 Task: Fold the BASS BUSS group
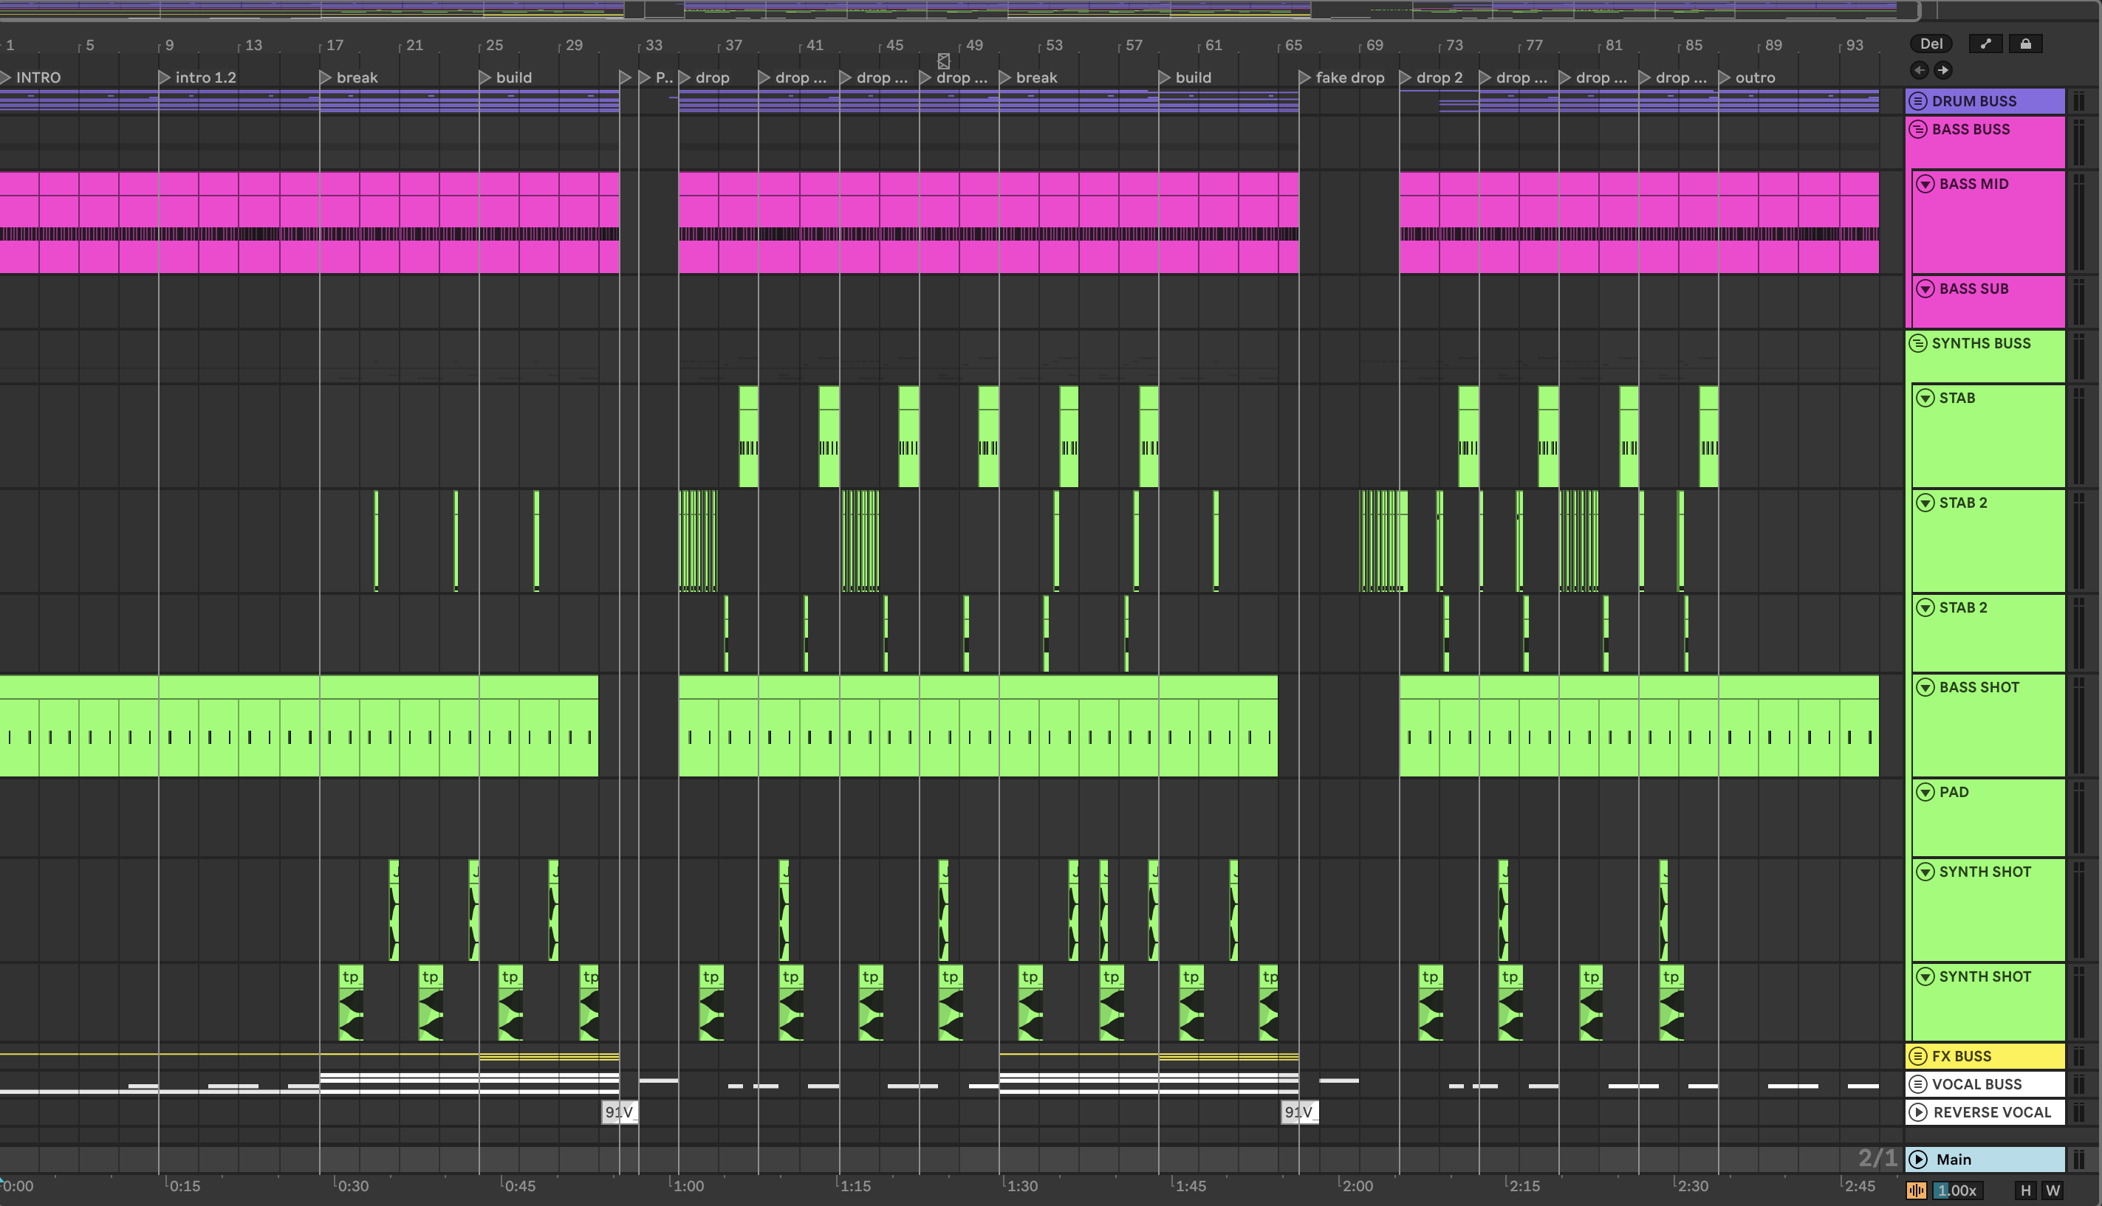[1918, 129]
